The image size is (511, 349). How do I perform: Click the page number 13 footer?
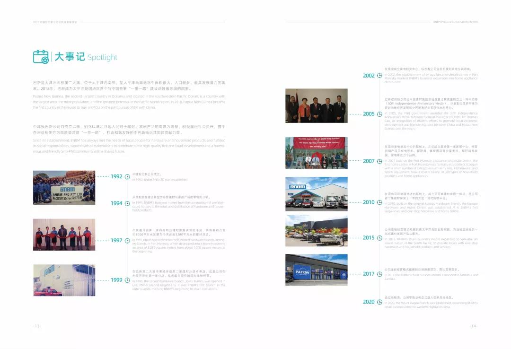point(37,326)
